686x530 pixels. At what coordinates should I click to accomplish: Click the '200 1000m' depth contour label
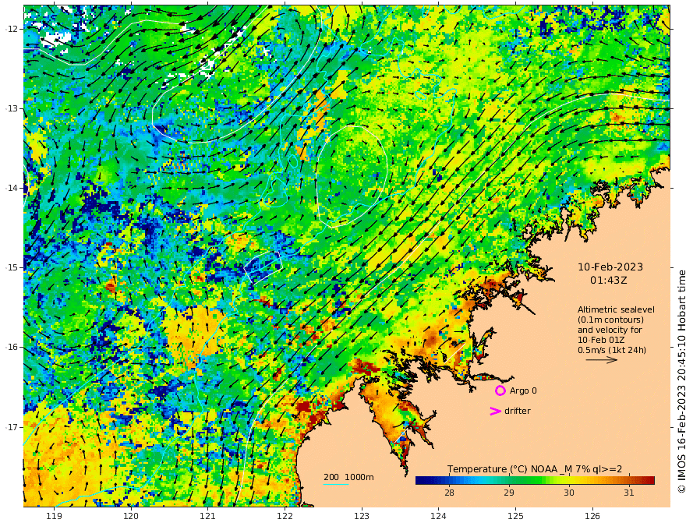click(x=348, y=477)
